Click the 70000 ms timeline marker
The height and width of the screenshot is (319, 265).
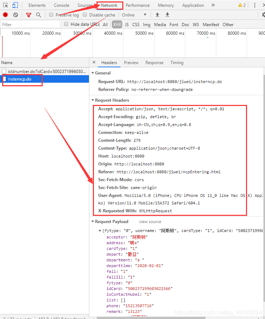206,33
